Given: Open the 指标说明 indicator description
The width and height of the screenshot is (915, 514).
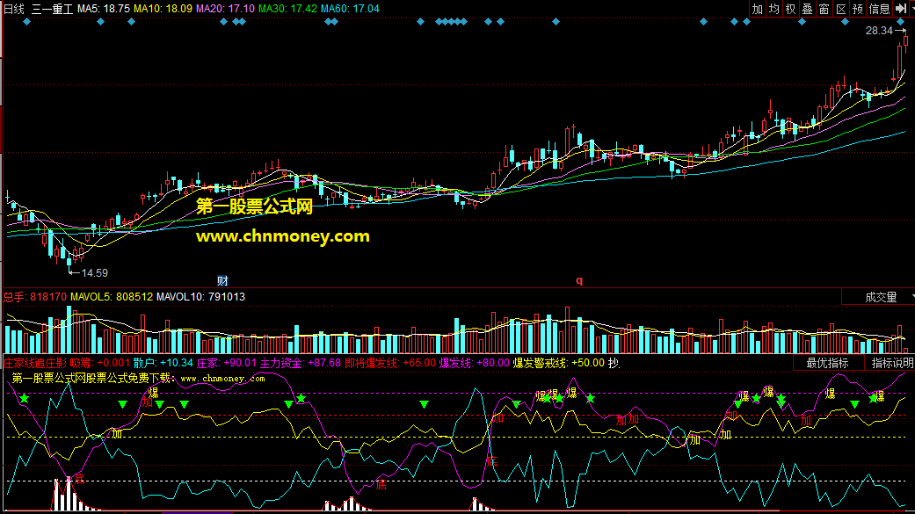Looking at the screenshot, I should coord(891,363).
